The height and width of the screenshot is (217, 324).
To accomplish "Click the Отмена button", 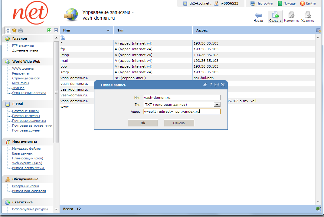I will [179, 123].
